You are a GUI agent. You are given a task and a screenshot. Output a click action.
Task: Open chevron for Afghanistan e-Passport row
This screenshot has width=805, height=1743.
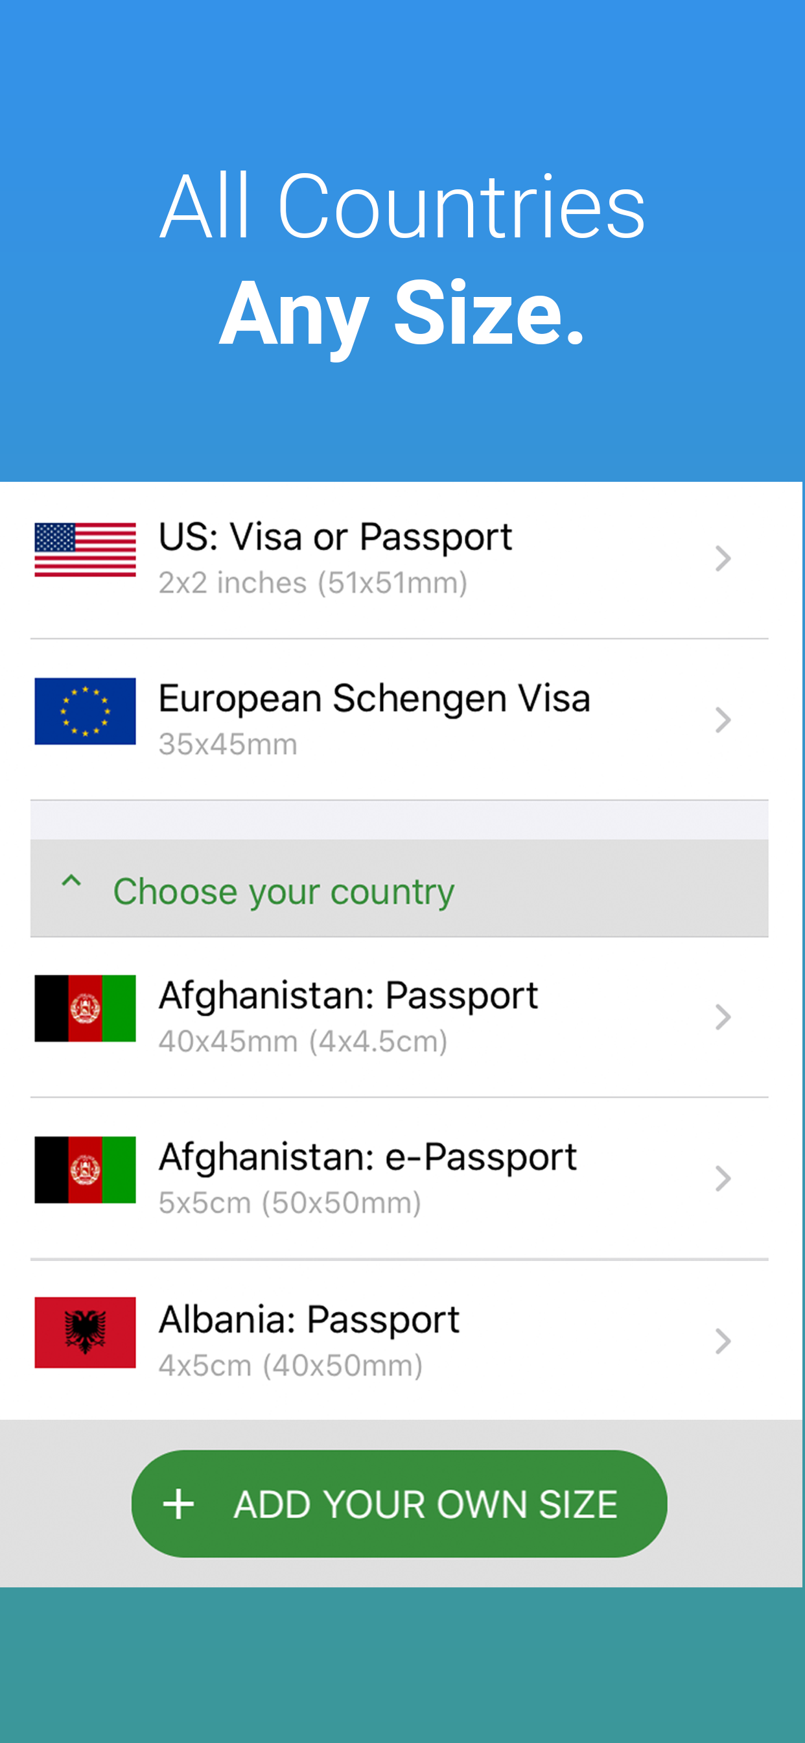723,1179
